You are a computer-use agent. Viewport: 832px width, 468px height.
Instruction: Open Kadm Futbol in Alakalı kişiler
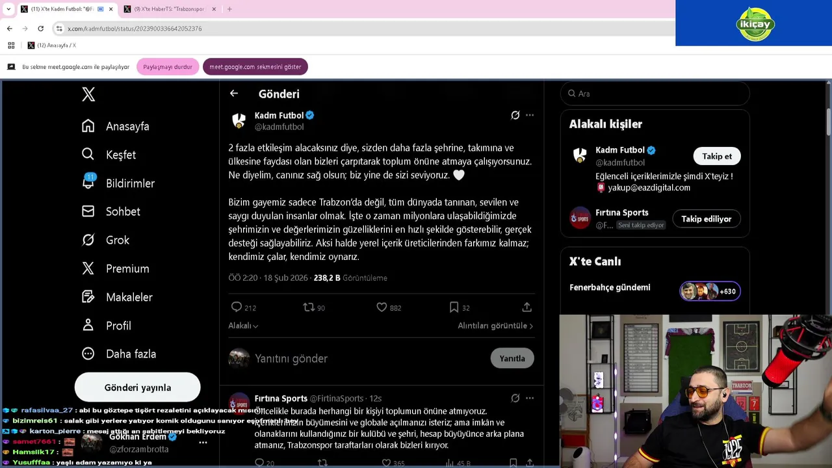(619, 150)
